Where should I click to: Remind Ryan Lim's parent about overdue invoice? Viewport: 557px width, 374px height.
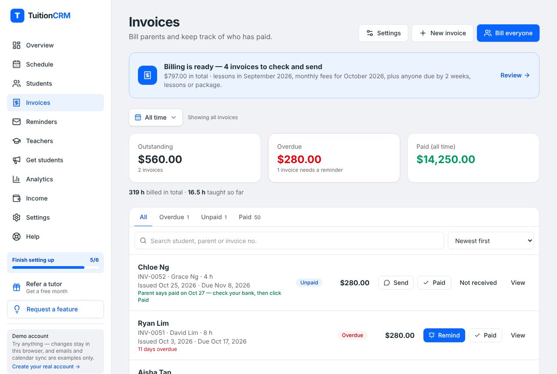coord(444,335)
